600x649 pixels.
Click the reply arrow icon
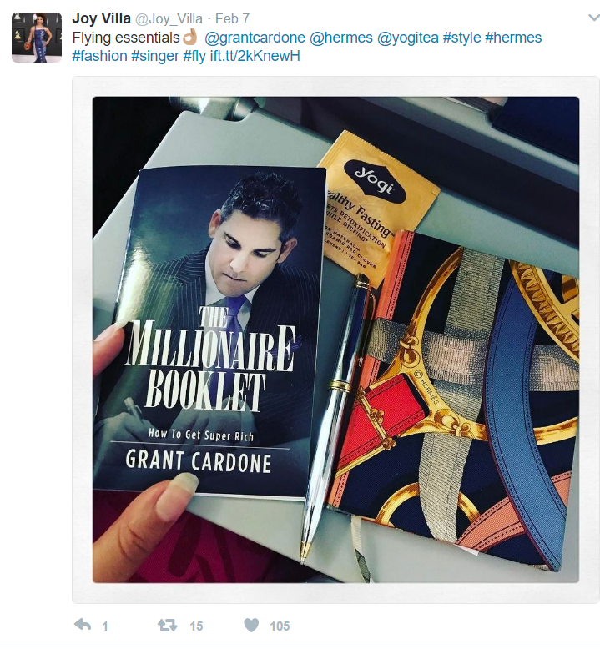pyautogui.click(x=83, y=625)
